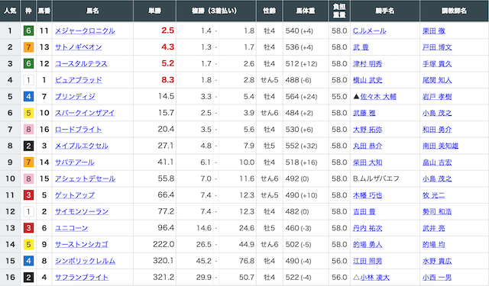
Task: Open trainer 栗田 徹 page
Action: (434, 31)
